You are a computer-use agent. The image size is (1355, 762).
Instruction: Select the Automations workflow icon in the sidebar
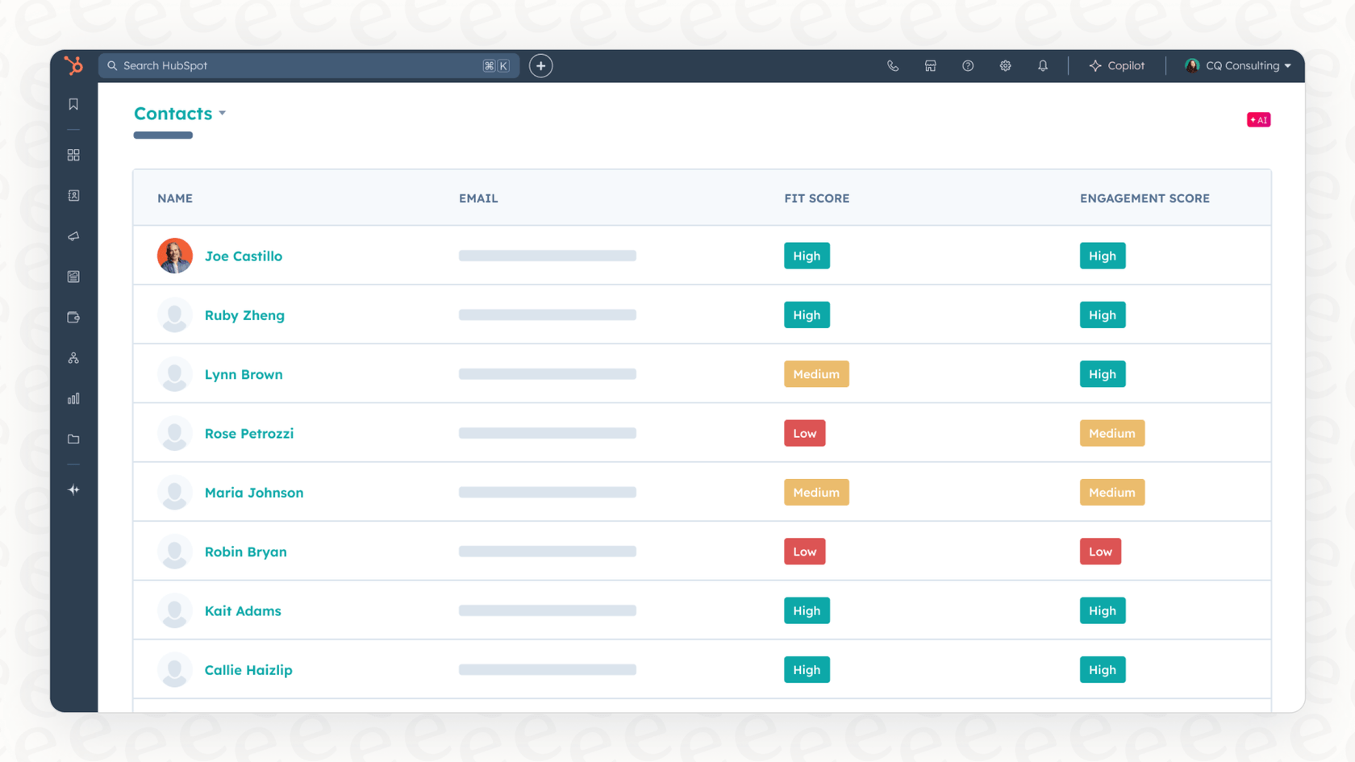(x=73, y=357)
